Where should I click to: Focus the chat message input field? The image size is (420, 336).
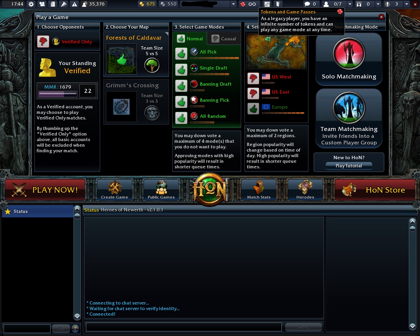[x=184, y=327]
